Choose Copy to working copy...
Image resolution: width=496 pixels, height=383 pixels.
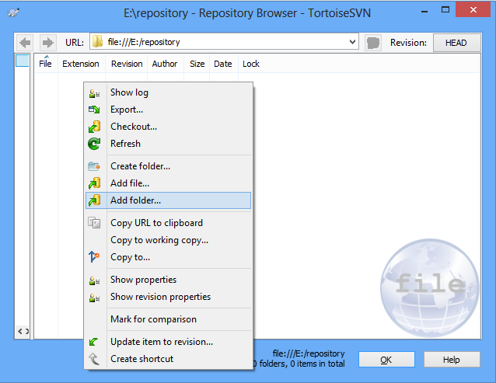click(x=168, y=240)
